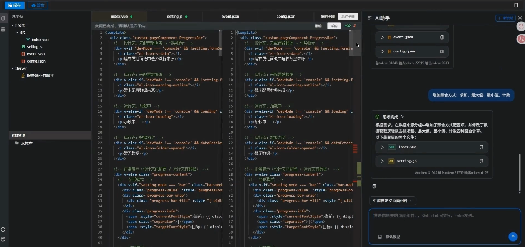Click the 保存 save button
The height and width of the screenshot is (247, 525).
coord(15,5)
